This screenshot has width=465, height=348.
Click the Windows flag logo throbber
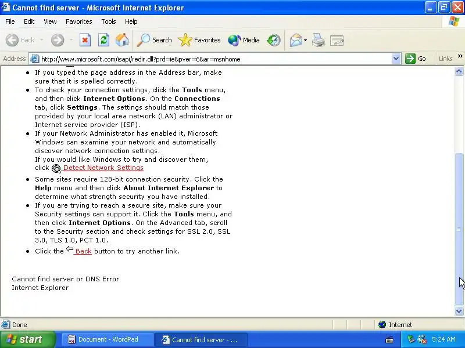coord(454,21)
